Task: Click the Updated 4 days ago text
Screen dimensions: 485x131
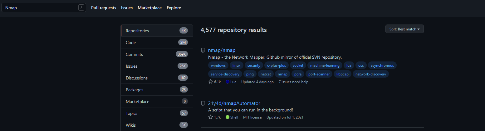Action: tap(257, 82)
